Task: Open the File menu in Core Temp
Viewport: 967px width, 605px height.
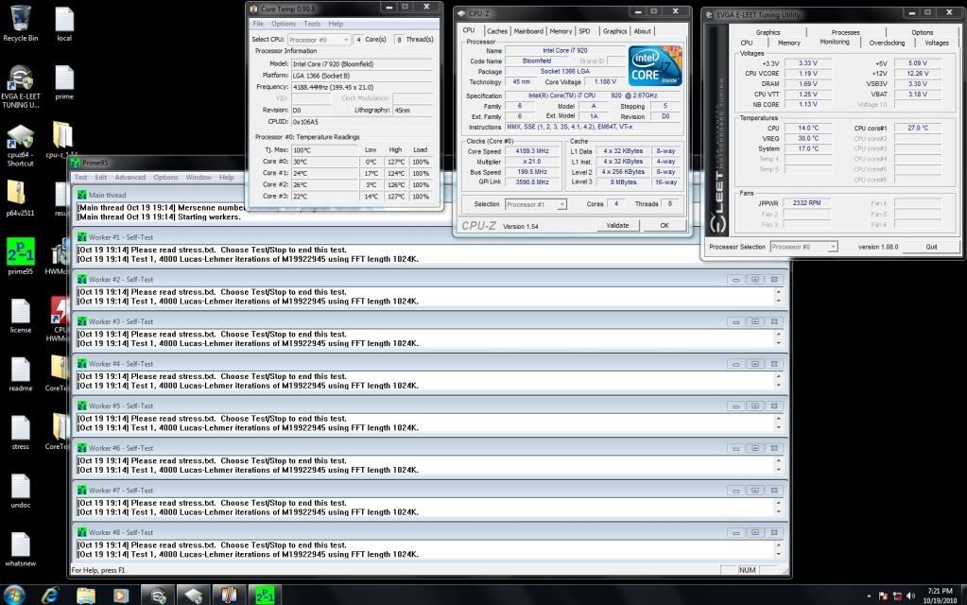Action: pyautogui.click(x=258, y=24)
